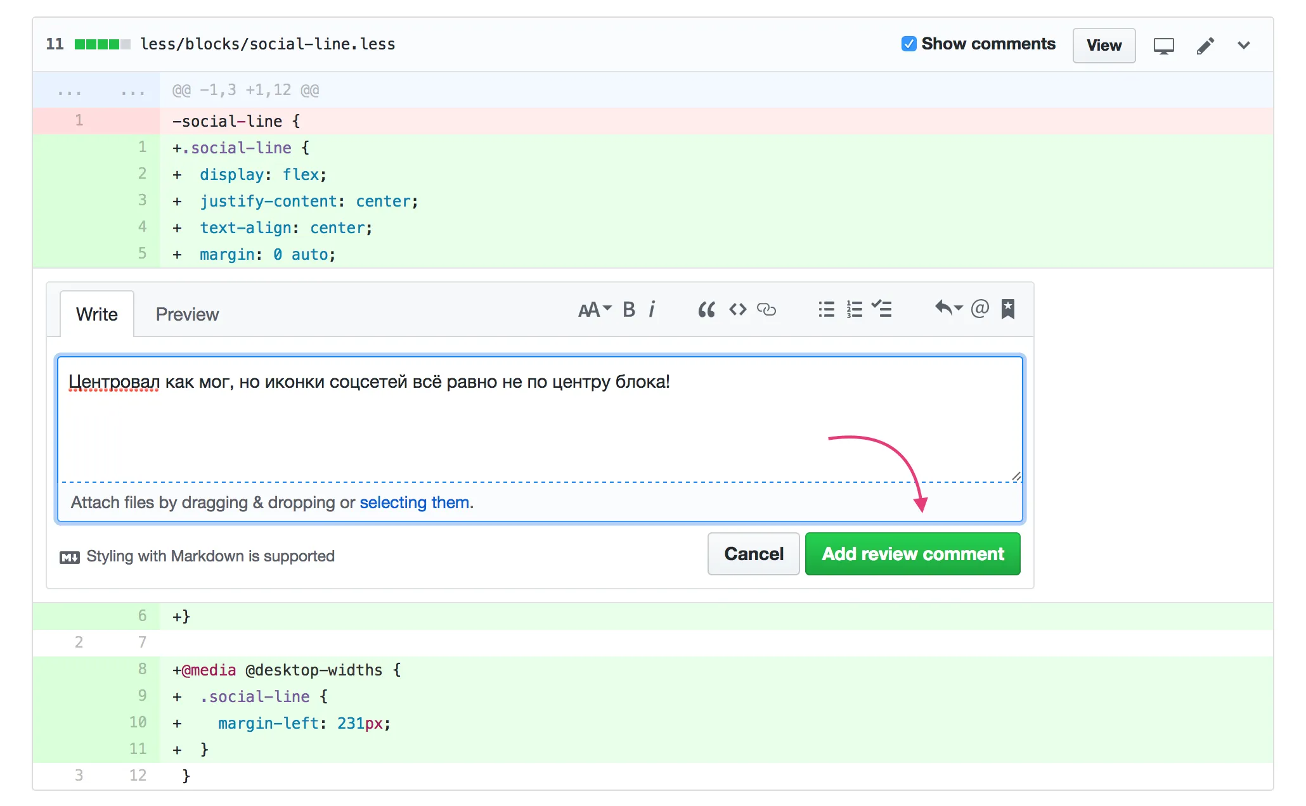Switch to the Preview tab

tap(187, 314)
